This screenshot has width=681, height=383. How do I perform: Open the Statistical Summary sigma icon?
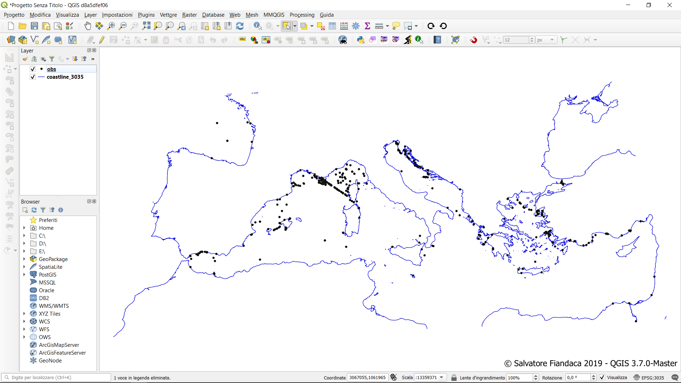tap(367, 26)
